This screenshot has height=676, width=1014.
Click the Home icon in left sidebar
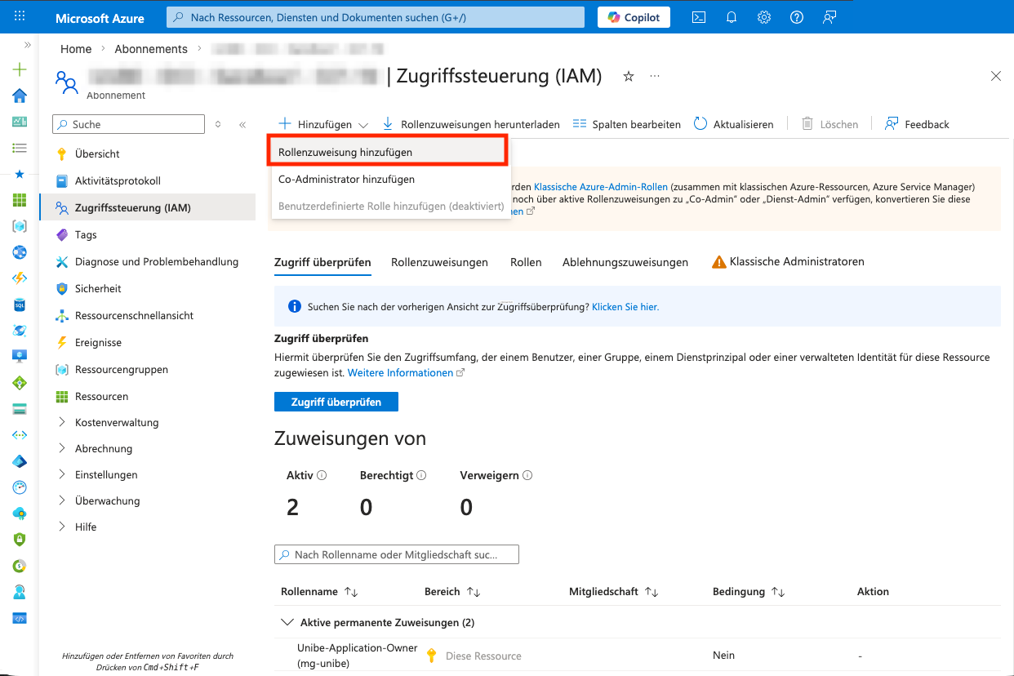[x=20, y=96]
